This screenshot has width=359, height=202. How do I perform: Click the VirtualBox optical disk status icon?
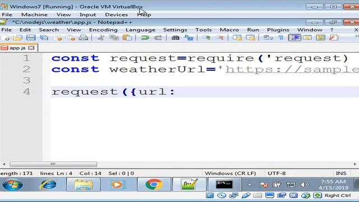click(x=222, y=195)
